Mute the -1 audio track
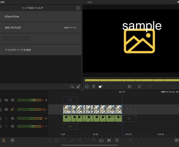Viewport: 179px width, 147px height. 12,126
